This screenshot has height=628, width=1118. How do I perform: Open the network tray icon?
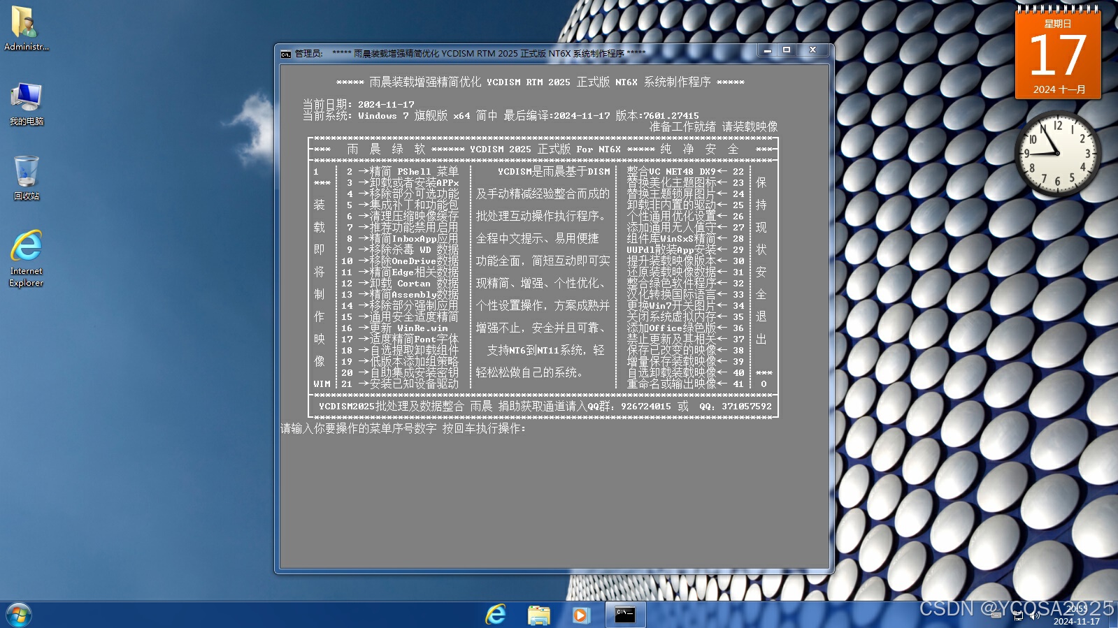(x=1018, y=615)
